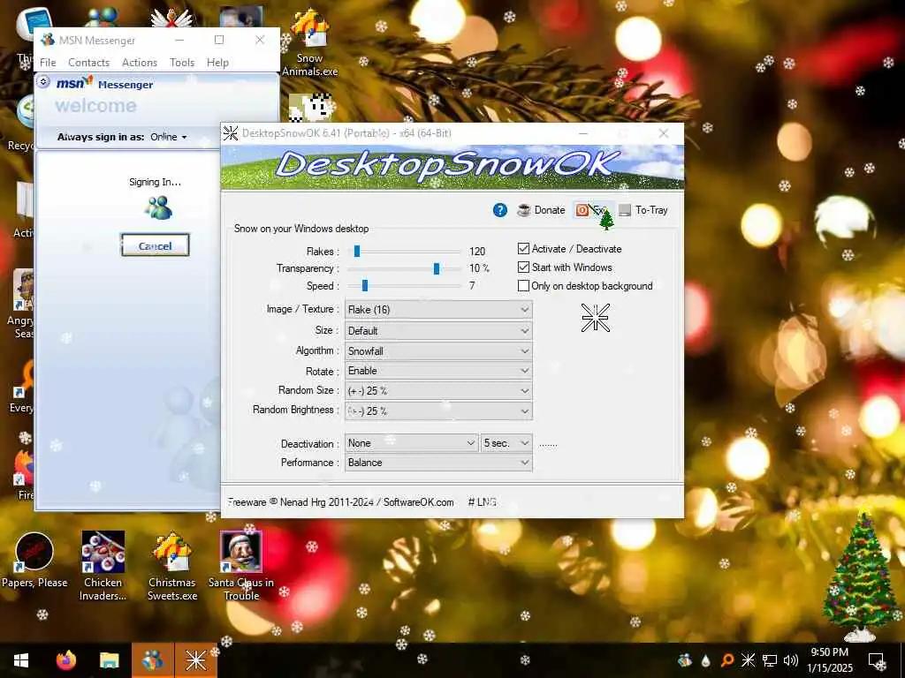This screenshot has width=905, height=678.
Task: Open the Rotate dropdown showing Enable
Action: [438, 371]
